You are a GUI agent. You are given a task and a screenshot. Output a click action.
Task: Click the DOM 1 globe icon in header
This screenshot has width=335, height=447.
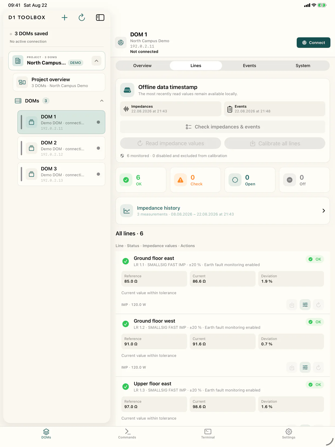[x=121, y=43]
